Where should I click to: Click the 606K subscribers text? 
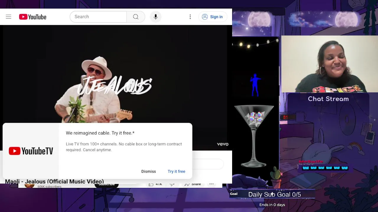49,186
